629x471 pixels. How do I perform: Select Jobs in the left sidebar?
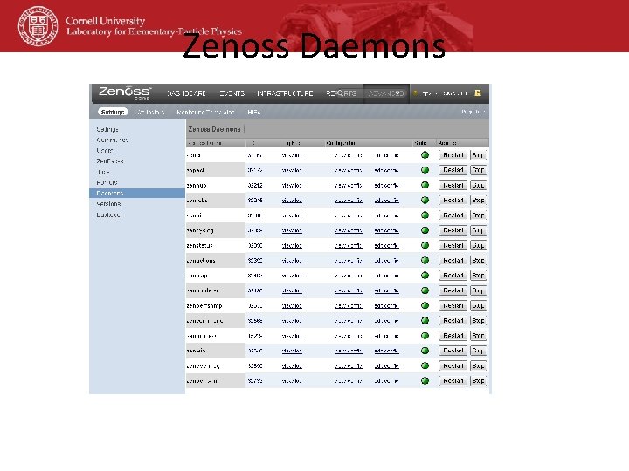coord(103,172)
